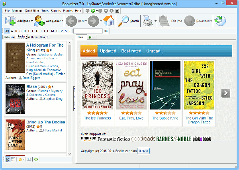Click the Eat, Pray, Love title link
The height and width of the screenshot is (170, 239).
[x=131, y=118]
